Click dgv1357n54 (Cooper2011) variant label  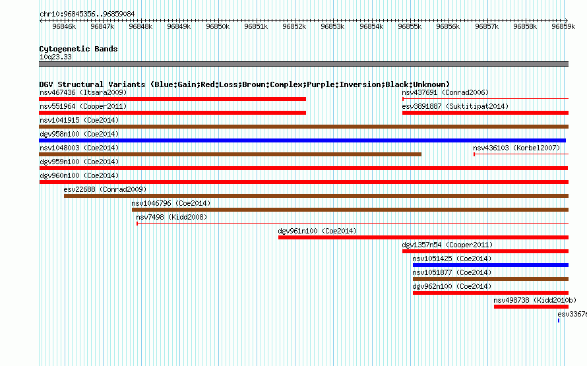tap(447, 245)
